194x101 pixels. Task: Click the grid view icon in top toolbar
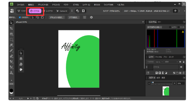click(x=83, y=11)
